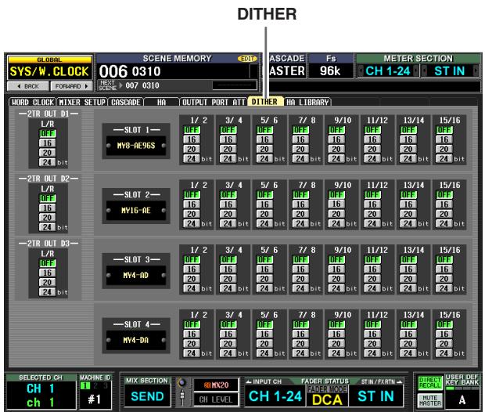
Task: Select the CH LEVEL mode button
Action: 216,399
